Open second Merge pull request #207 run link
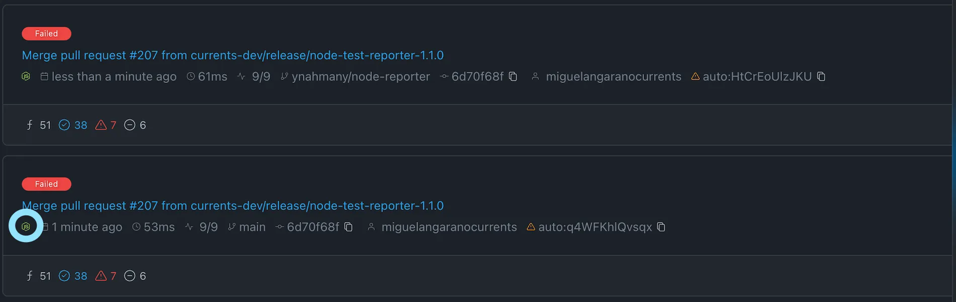The width and height of the screenshot is (956, 302). pyautogui.click(x=232, y=206)
